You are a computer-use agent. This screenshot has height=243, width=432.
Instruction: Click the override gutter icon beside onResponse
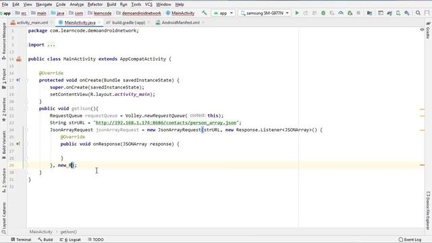coord(18,144)
